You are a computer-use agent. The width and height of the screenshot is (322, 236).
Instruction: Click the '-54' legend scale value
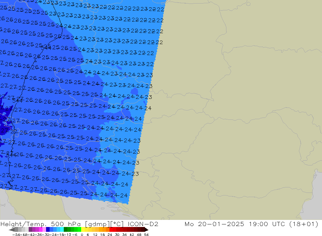tap(16, 235)
